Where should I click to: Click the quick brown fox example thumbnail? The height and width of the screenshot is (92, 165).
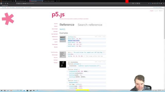point(63,55)
